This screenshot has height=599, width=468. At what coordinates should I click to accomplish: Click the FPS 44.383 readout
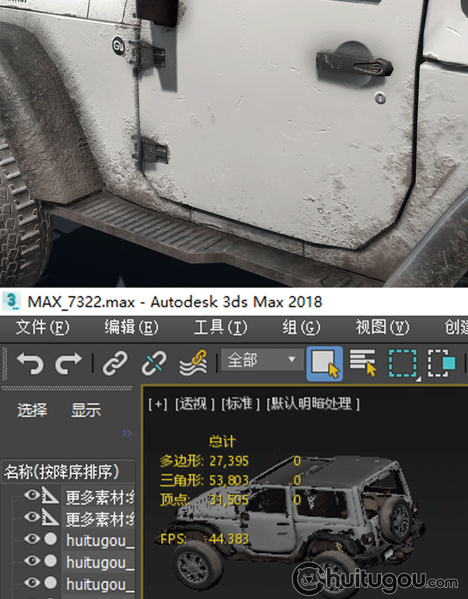[x=205, y=539]
